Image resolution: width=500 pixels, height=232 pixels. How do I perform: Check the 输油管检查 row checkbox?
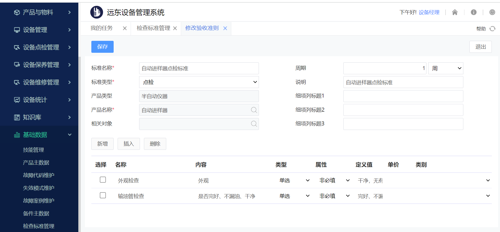103,195
